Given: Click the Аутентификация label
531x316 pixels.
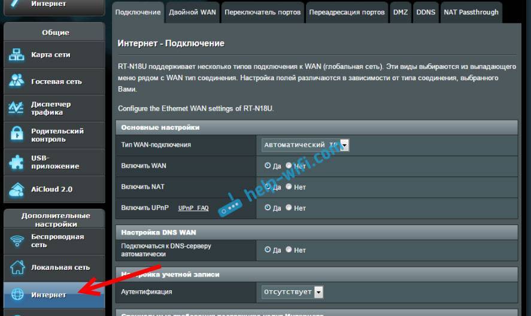Looking at the screenshot, I should tap(147, 291).
